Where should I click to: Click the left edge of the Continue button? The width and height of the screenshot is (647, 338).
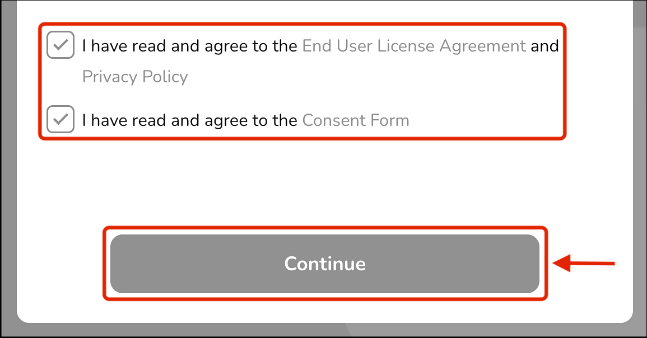(119, 264)
